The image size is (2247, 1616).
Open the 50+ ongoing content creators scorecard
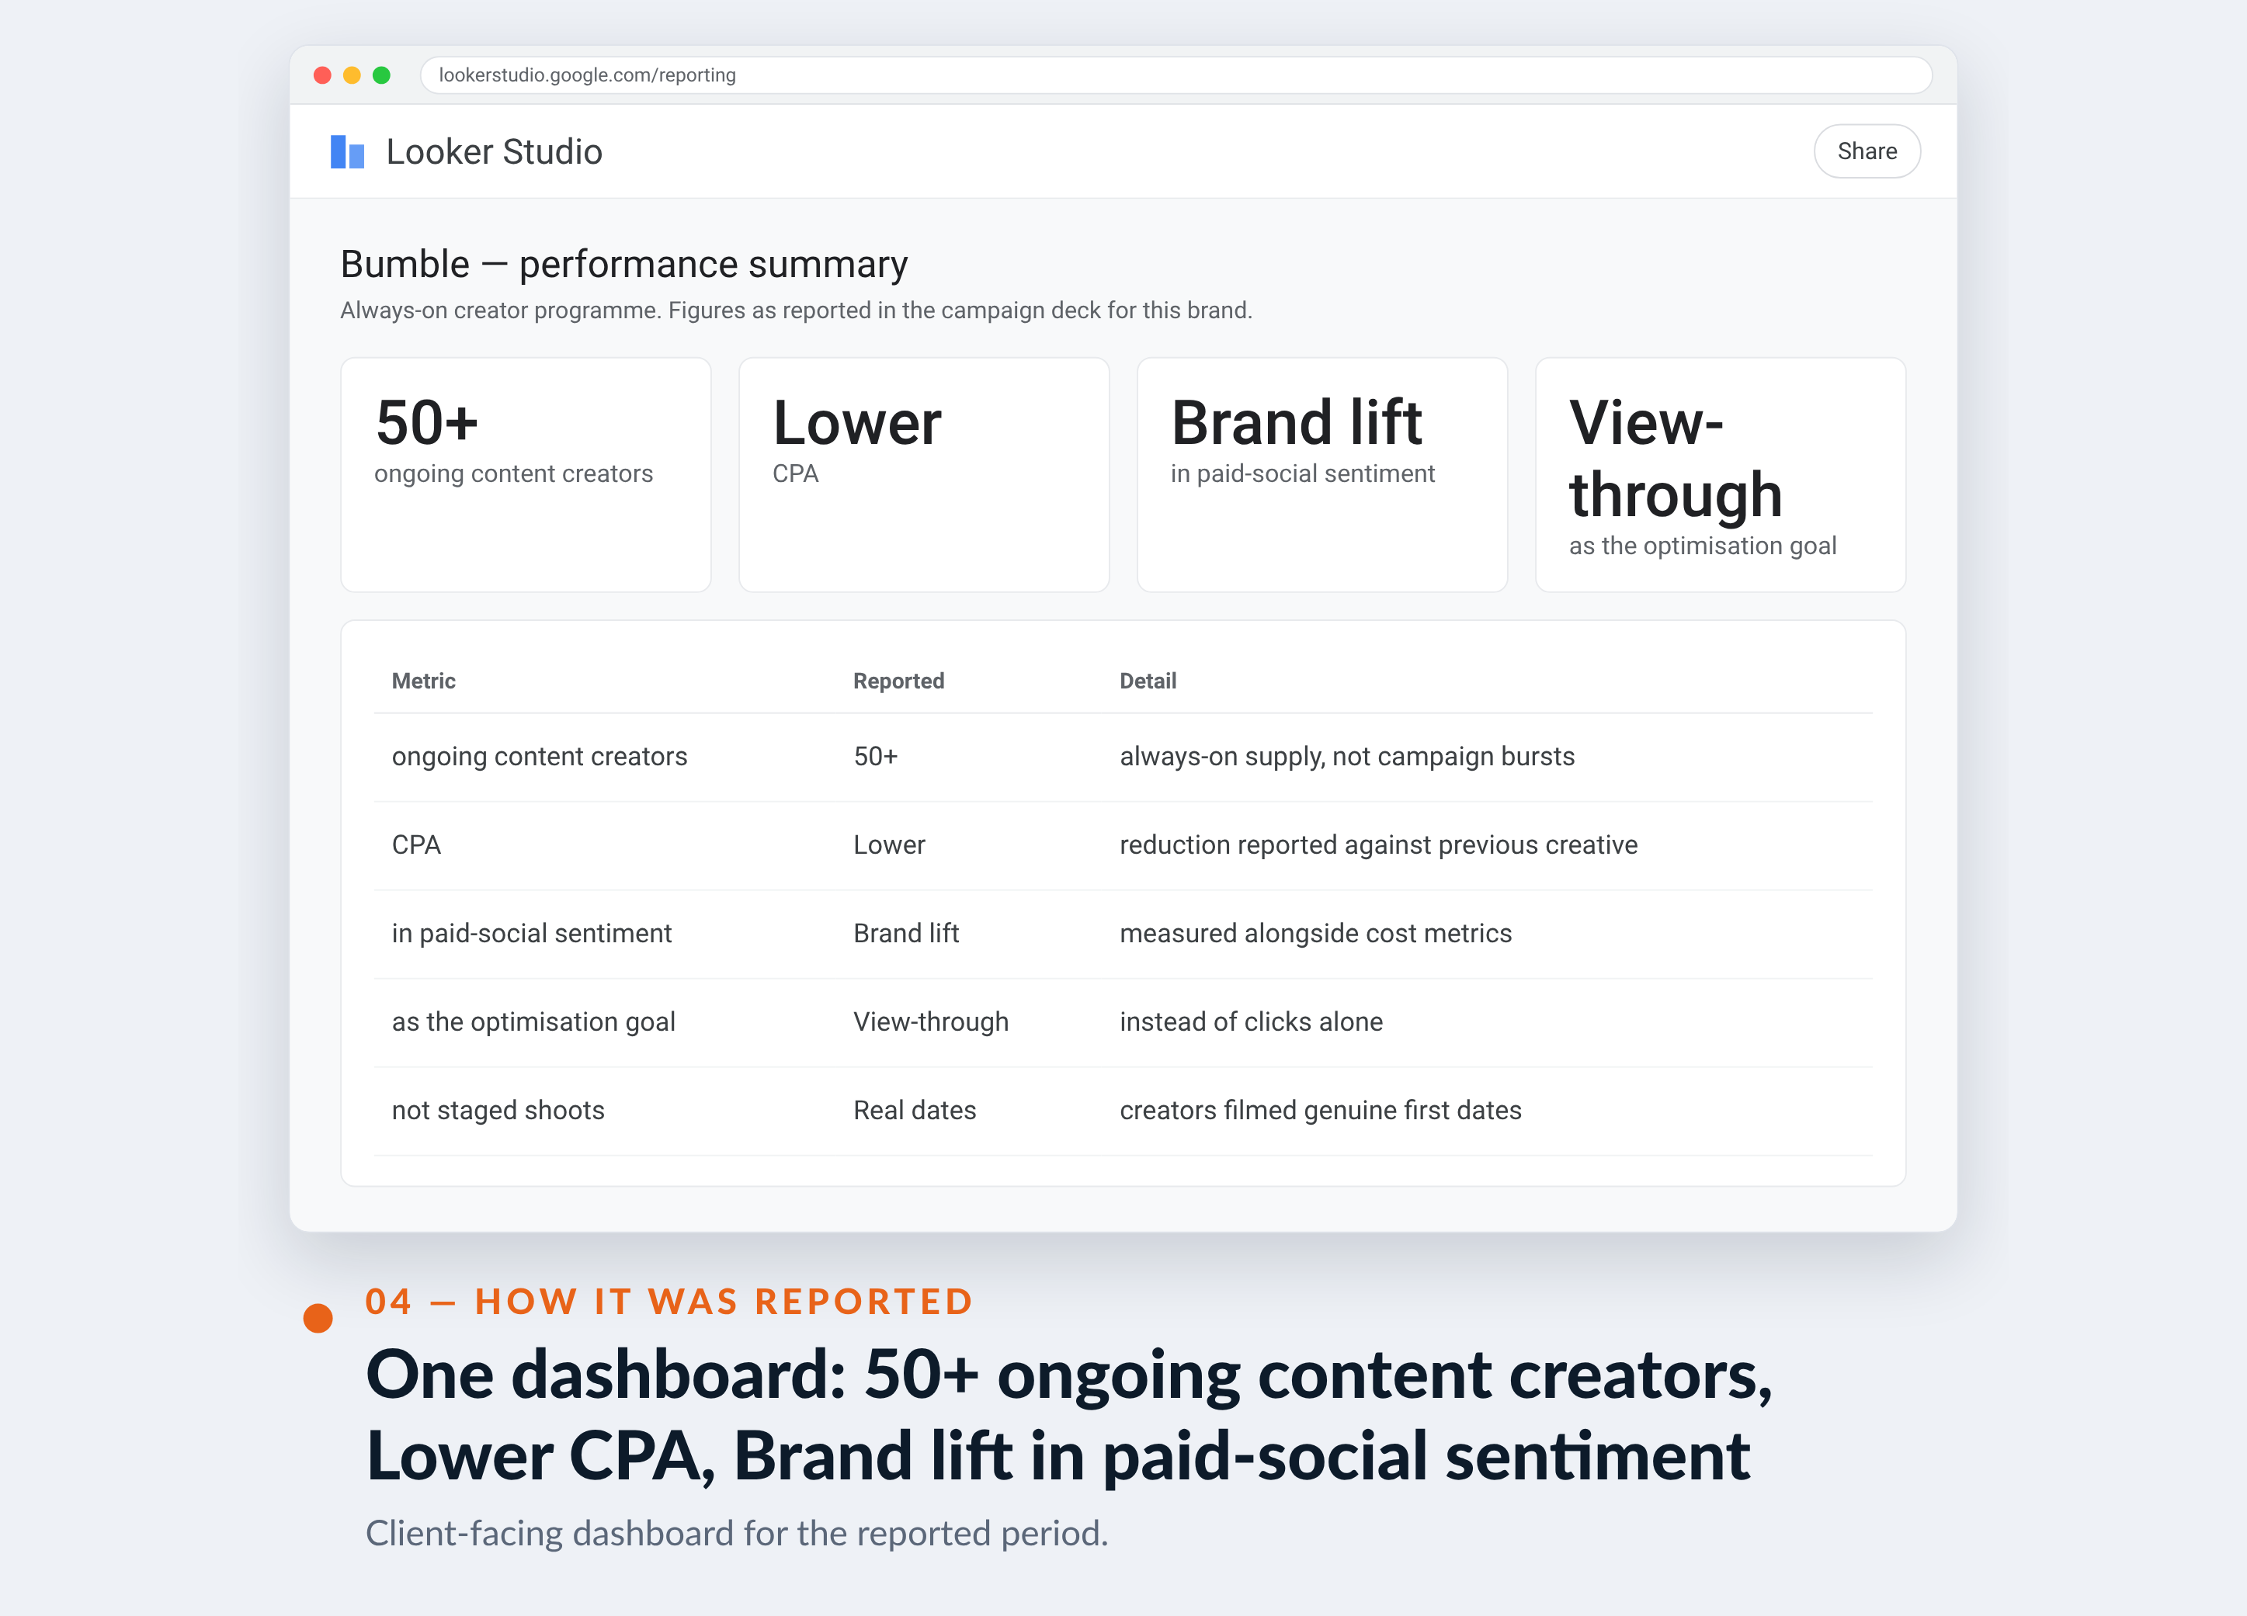[x=526, y=475]
